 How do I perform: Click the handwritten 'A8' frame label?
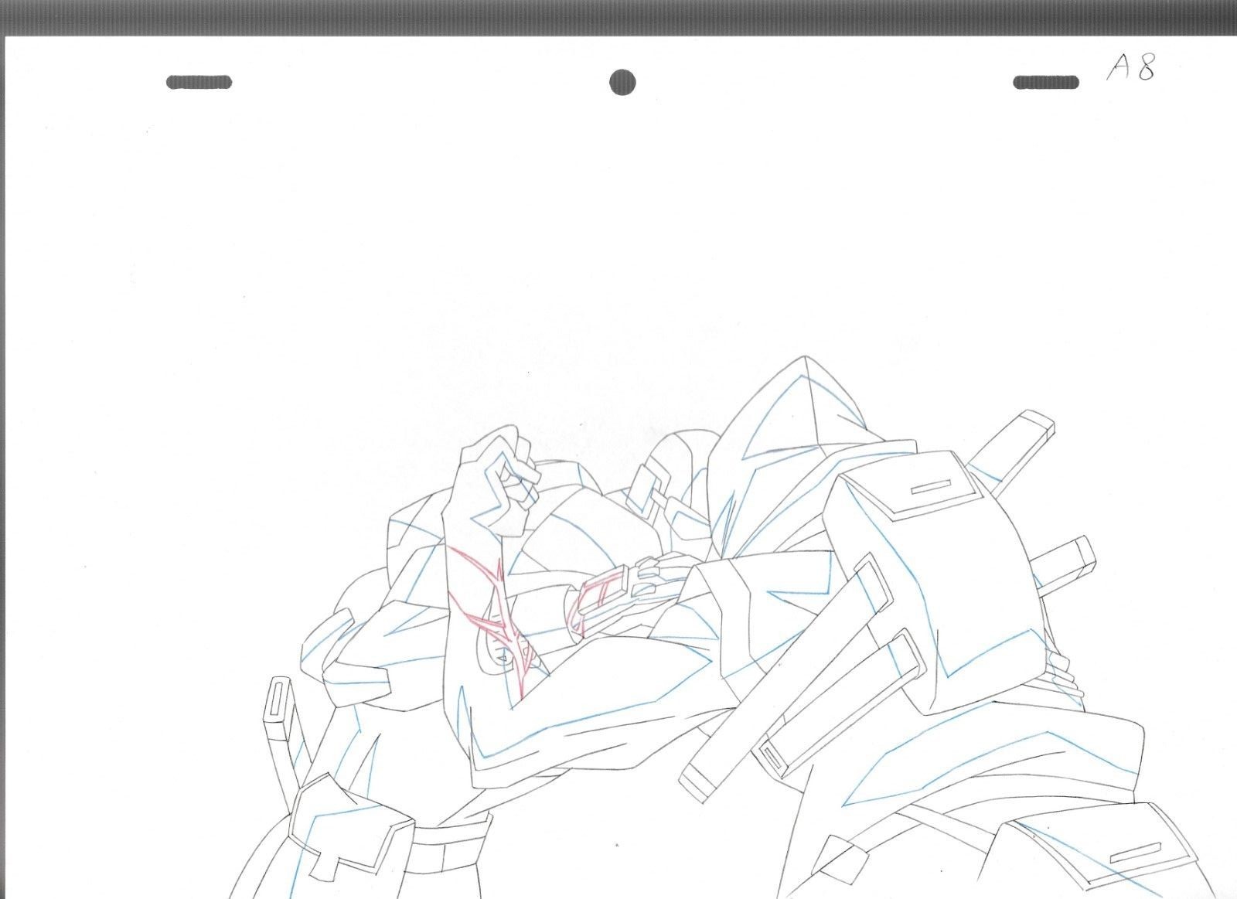tap(1130, 68)
